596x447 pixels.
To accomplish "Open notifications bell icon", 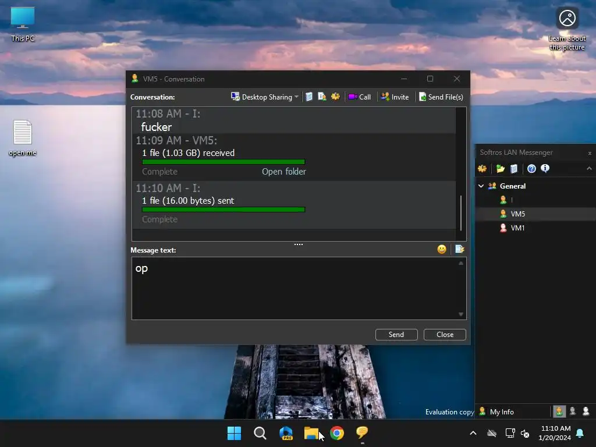I will tap(580, 433).
